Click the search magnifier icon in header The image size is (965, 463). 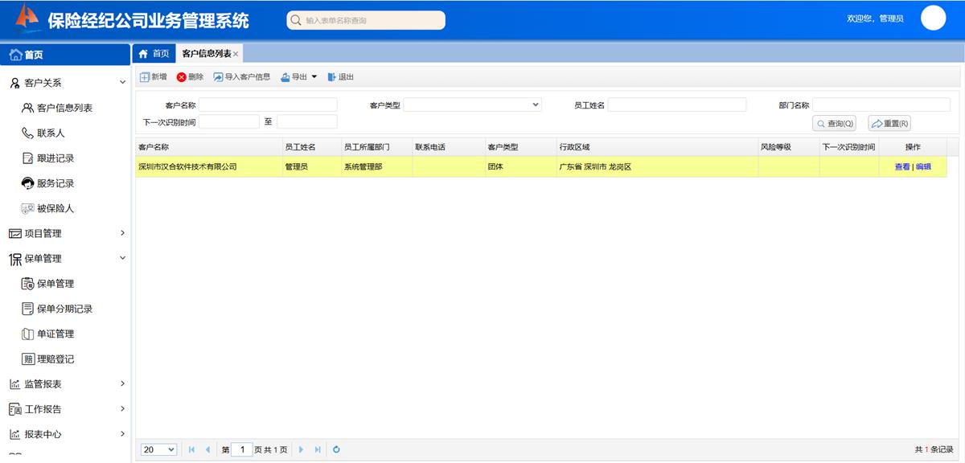click(x=296, y=20)
